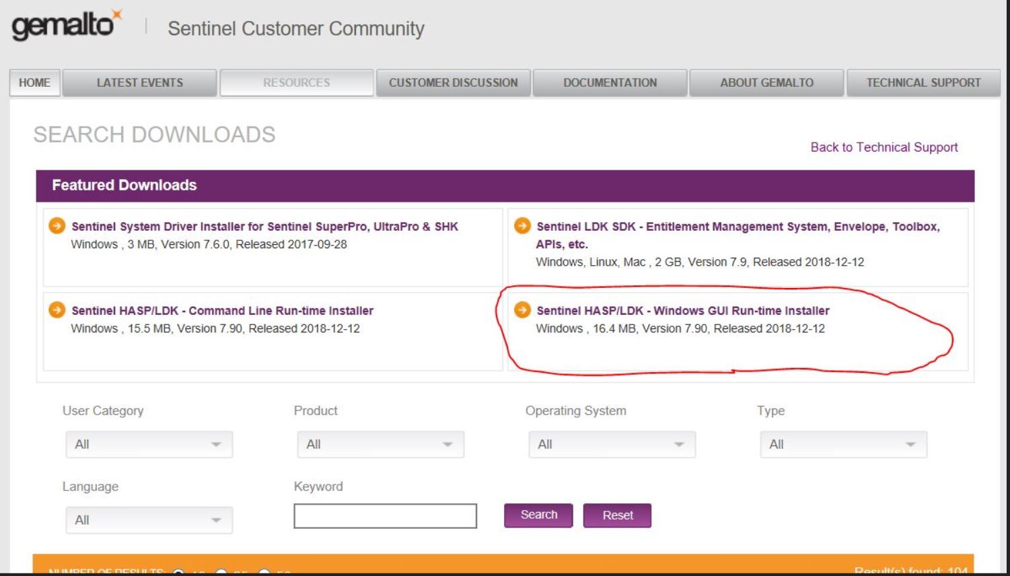Viewport: 1010px width, 576px height.
Task: Click the orange arrow icon beside Windows GUI Run-time Installer
Action: [x=522, y=310]
